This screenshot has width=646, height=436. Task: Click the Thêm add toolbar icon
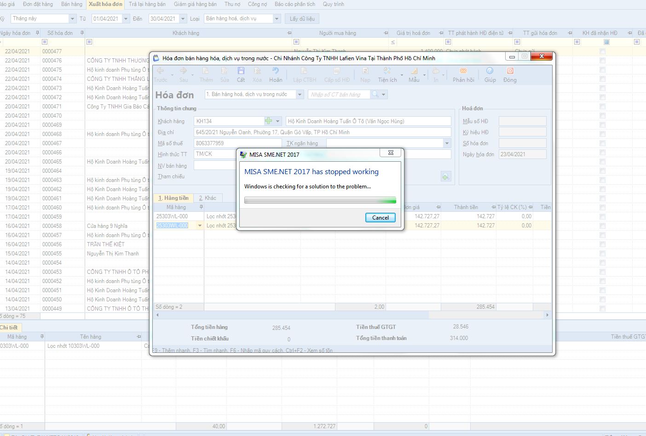click(206, 71)
